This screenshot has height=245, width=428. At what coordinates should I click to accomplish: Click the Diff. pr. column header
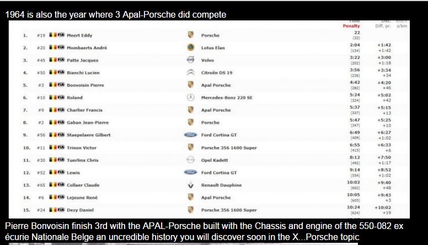(383, 26)
